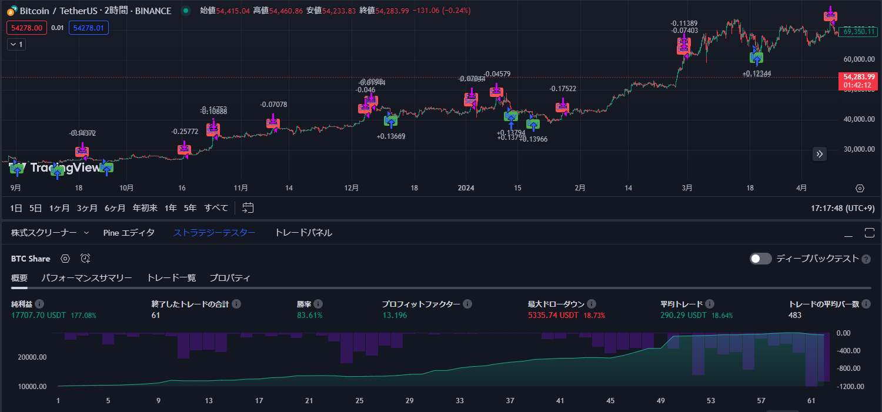882x412 pixels.
Task: Click info icon beside 純利益
Action: coord(39,304)
